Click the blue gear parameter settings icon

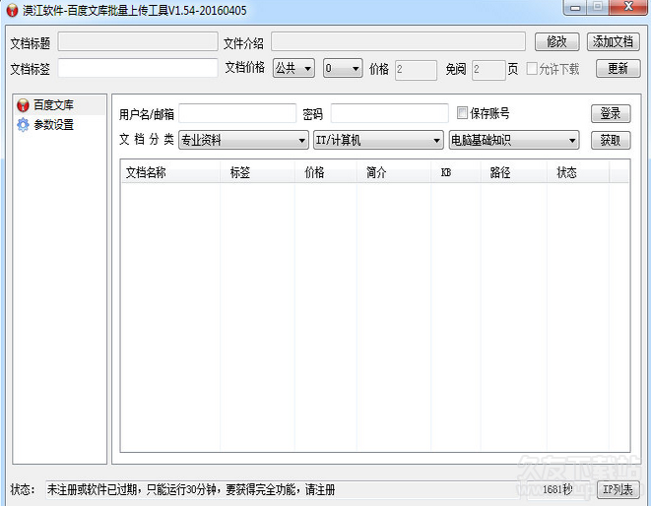tap(23, 124)
